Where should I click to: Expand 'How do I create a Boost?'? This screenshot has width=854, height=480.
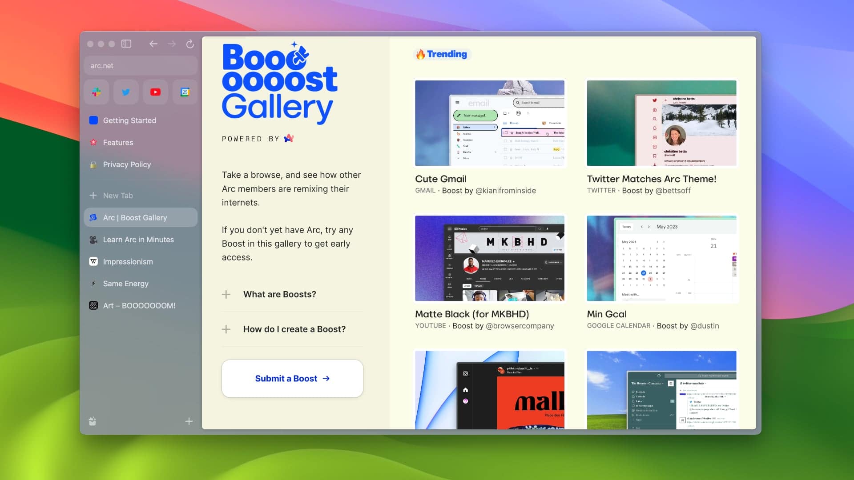point(294,329)
